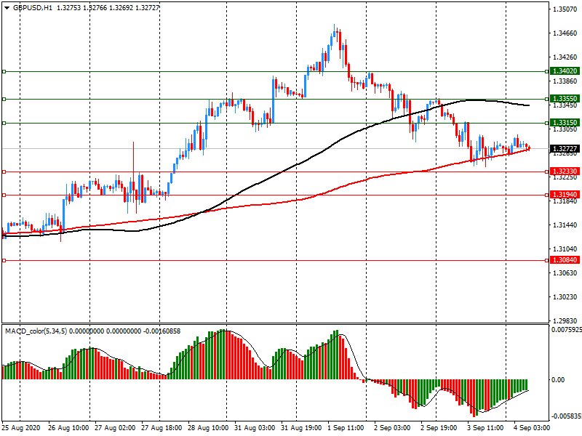This screenshot has height=436, width=582.
Task: Click the 4 Sep 03:00 time label
Action: [x=532, y=428]
